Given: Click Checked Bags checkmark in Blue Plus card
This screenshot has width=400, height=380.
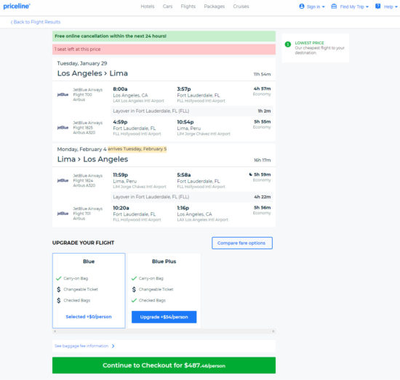Looking at the screenshot, I should pos(134,300).
